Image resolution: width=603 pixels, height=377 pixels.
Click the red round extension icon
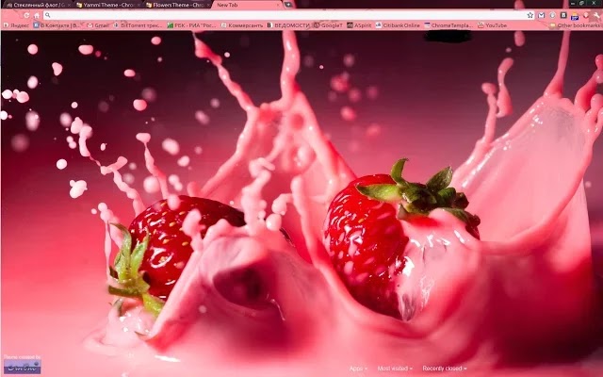point(586,15)
